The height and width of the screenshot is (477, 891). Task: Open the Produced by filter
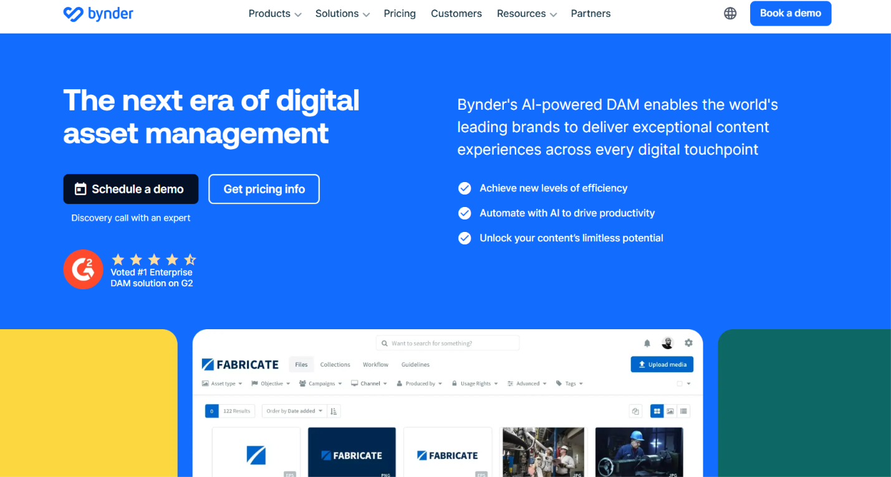pos(420,383)
